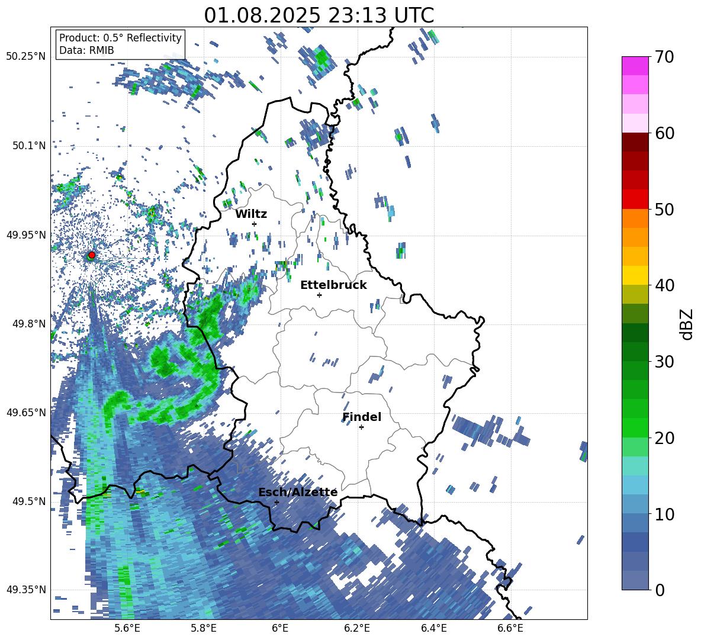Click the 6.6°E longitude label

pos(510,628)
